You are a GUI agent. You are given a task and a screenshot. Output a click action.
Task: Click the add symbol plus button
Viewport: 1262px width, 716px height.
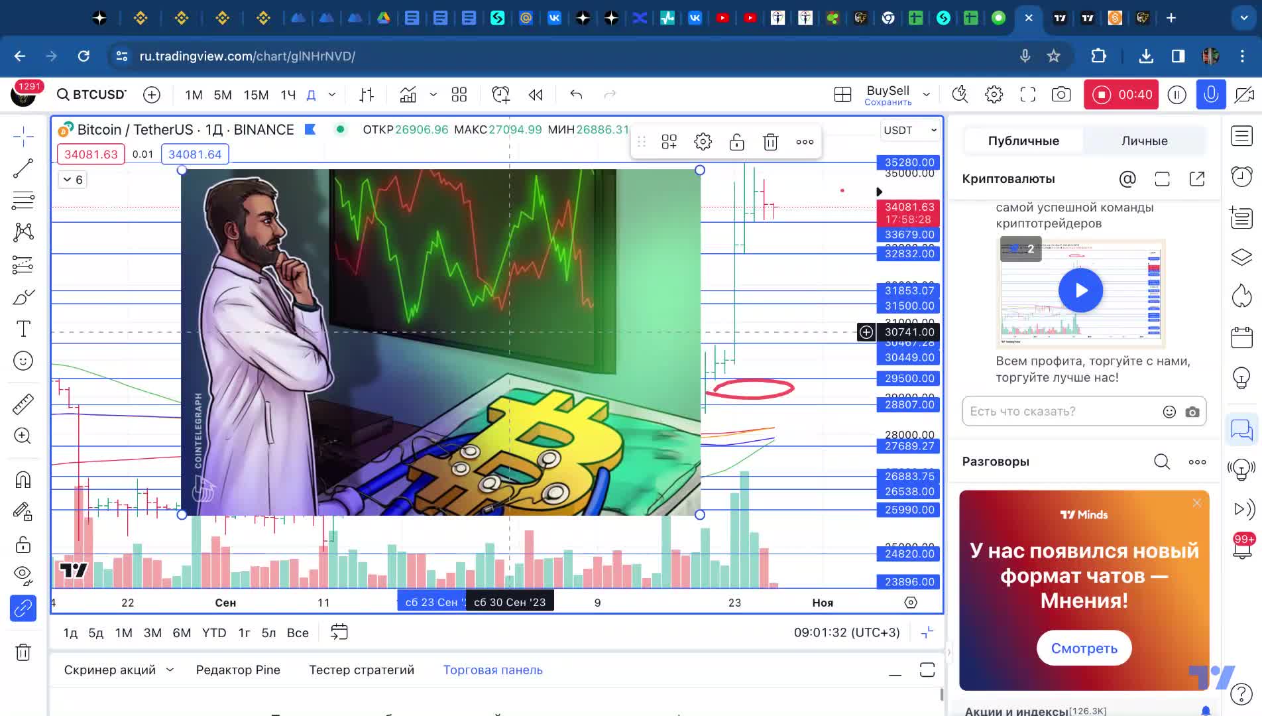click(152, 95)
